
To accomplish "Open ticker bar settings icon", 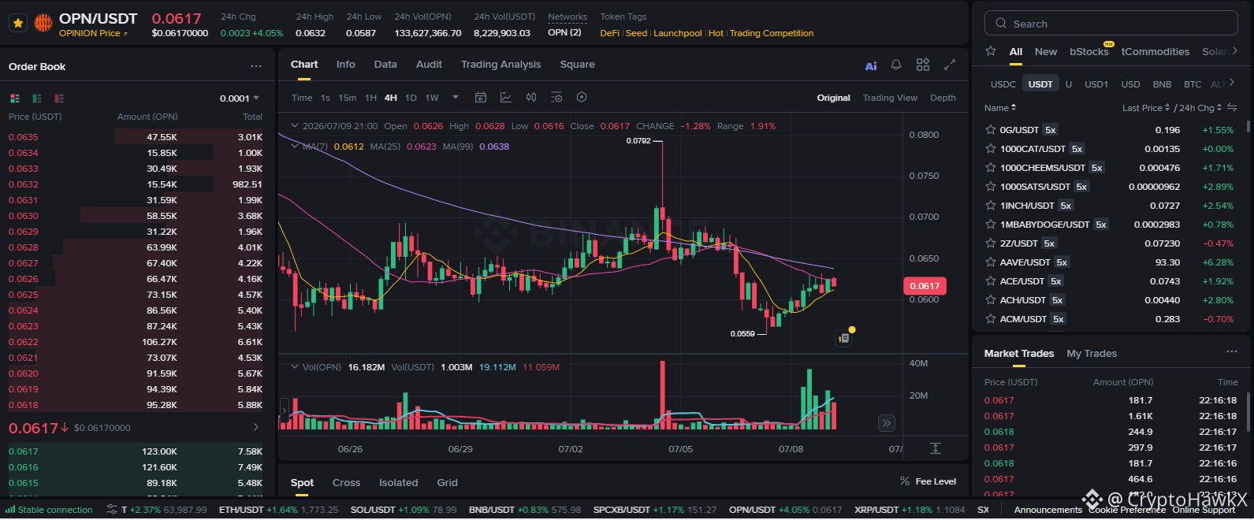I will tap(112, 510).
